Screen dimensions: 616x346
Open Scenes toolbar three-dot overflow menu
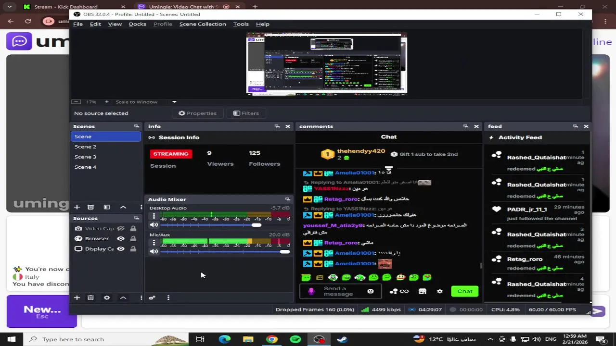tap(141, 207)
